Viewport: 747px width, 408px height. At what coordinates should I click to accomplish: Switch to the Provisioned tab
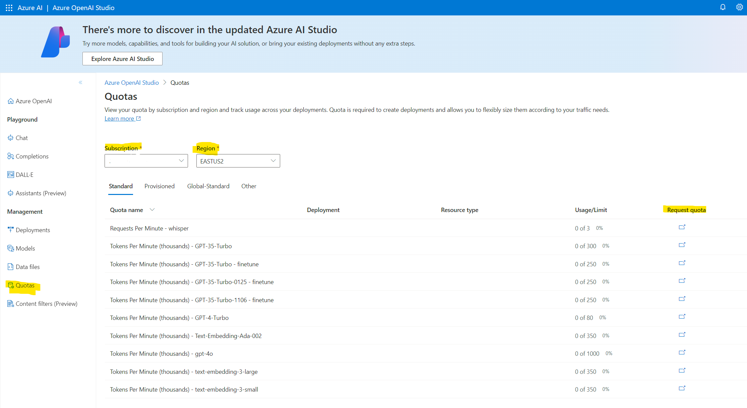coord(160,186)
